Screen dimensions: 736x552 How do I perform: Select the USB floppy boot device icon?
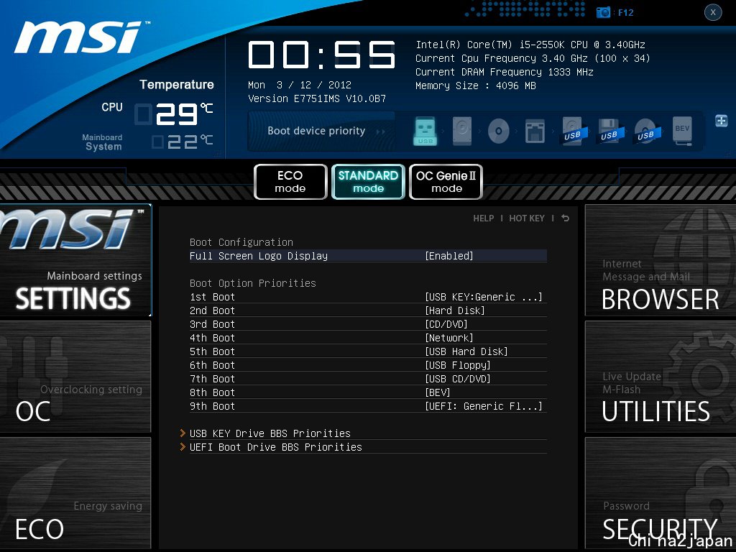pos(610,131)
